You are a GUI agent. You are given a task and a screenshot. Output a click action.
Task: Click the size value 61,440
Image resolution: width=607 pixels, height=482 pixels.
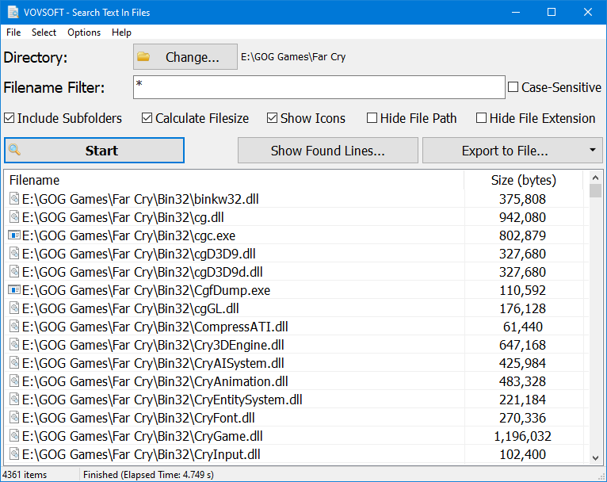pos(523,327)
